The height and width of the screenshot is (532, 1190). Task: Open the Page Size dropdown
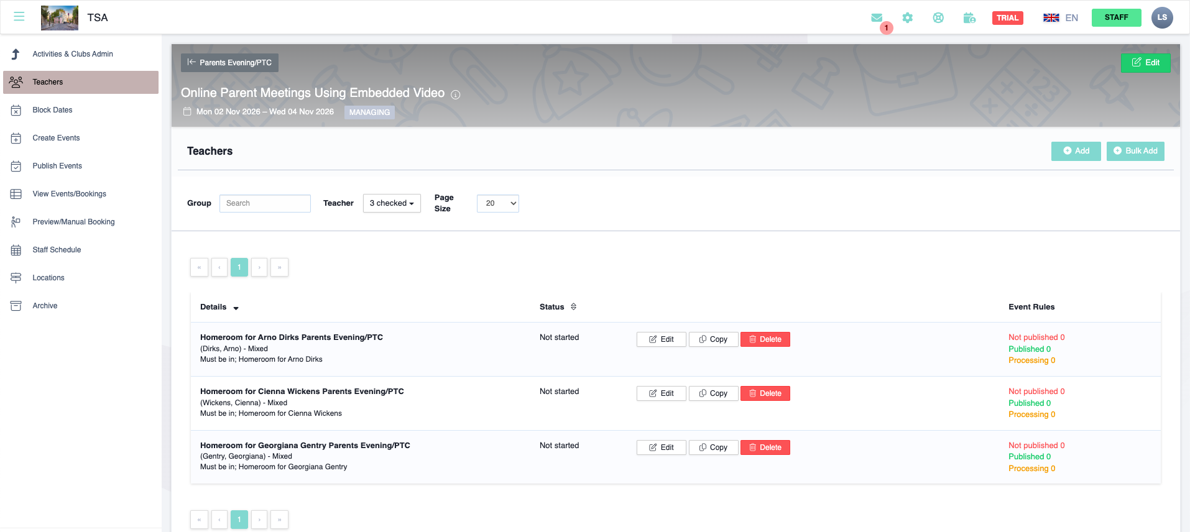click(x=497, y=203)
